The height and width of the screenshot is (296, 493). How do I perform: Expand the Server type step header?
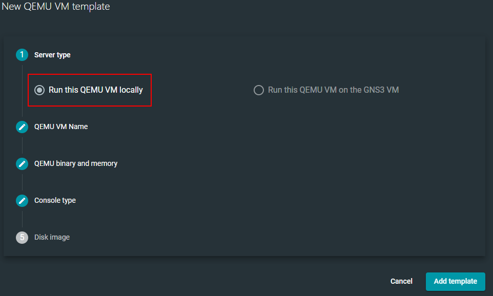pos(52,55)
